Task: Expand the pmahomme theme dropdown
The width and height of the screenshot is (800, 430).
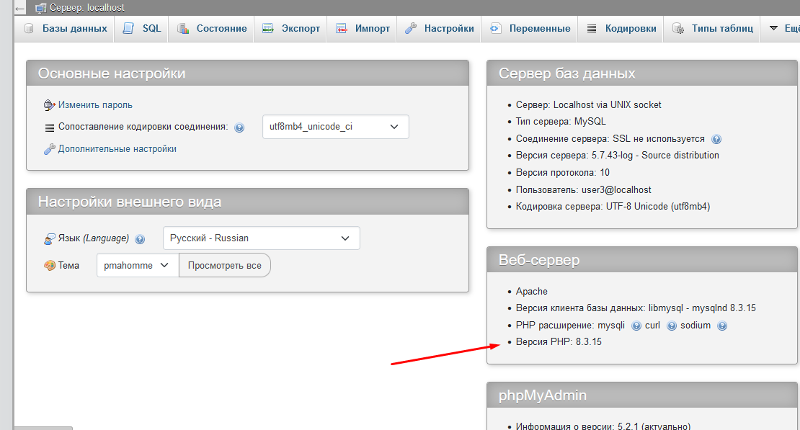Action: pyautogui.click(x=138, y=265)
